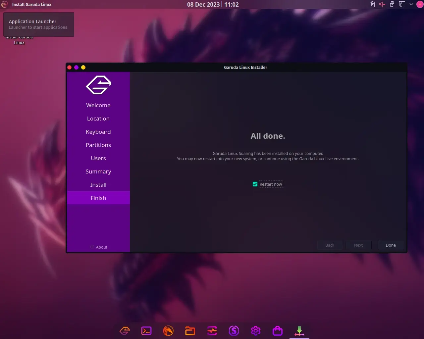
Task: Click the Done button
Action: [391, 245]
